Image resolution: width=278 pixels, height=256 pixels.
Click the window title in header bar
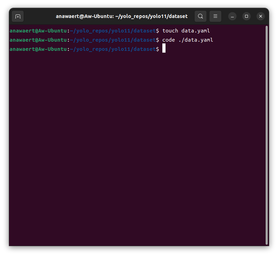(121, 16)
